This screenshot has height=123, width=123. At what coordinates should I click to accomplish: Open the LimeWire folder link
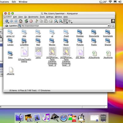click(x=24, y=42)
